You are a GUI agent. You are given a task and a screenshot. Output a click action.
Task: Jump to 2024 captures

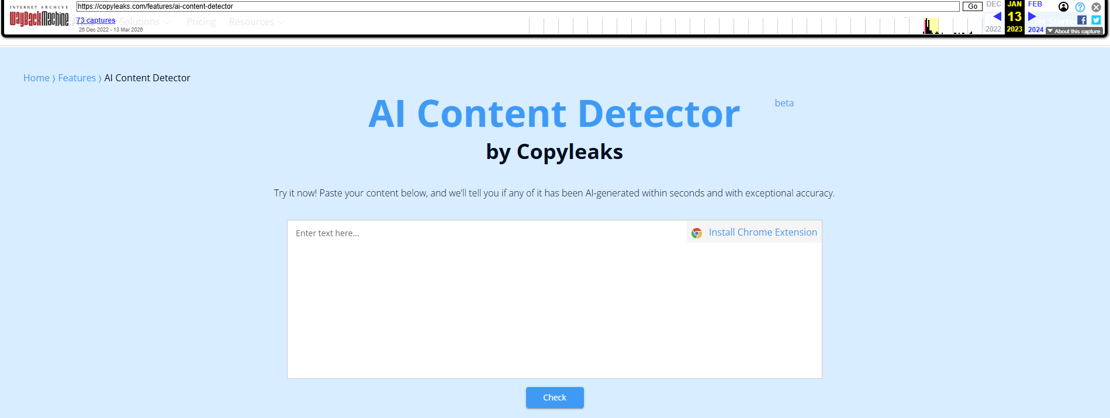[1036, 29]
